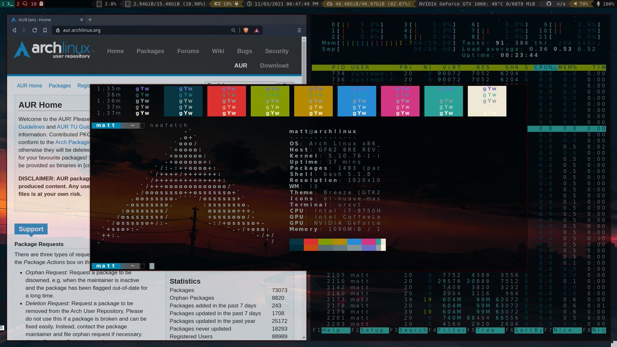Click the Orphan Packages statistic value 8820

(278, 298)
